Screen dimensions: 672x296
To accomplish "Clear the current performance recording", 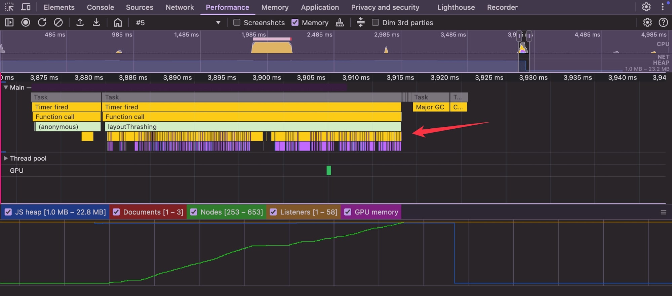I will tap(58, 22).
